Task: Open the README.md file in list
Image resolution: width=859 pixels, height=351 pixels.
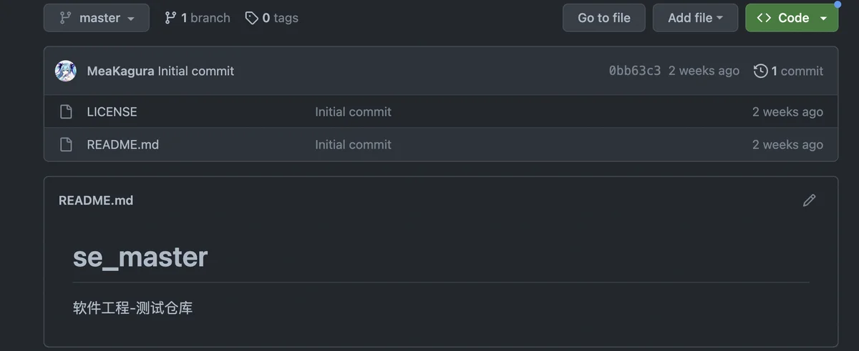Action: (x=123, y=144)
